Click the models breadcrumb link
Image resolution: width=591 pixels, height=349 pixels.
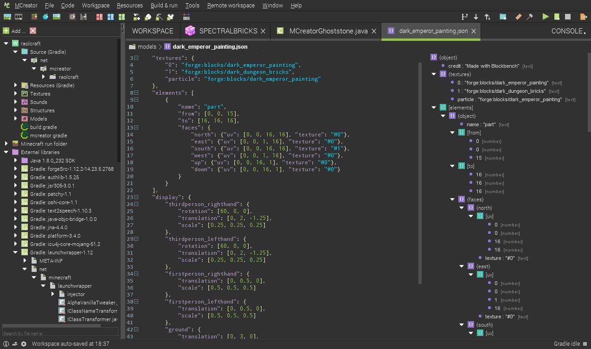[x=147, y=47]
